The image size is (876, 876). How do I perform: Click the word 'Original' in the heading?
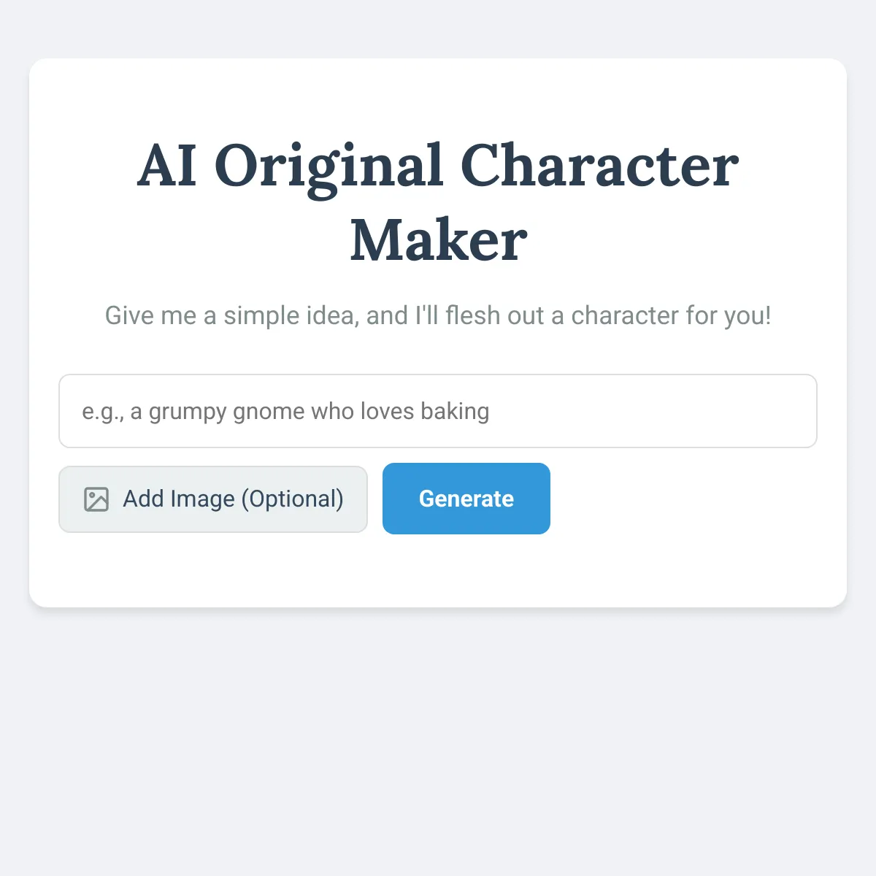tap(328, 168)
